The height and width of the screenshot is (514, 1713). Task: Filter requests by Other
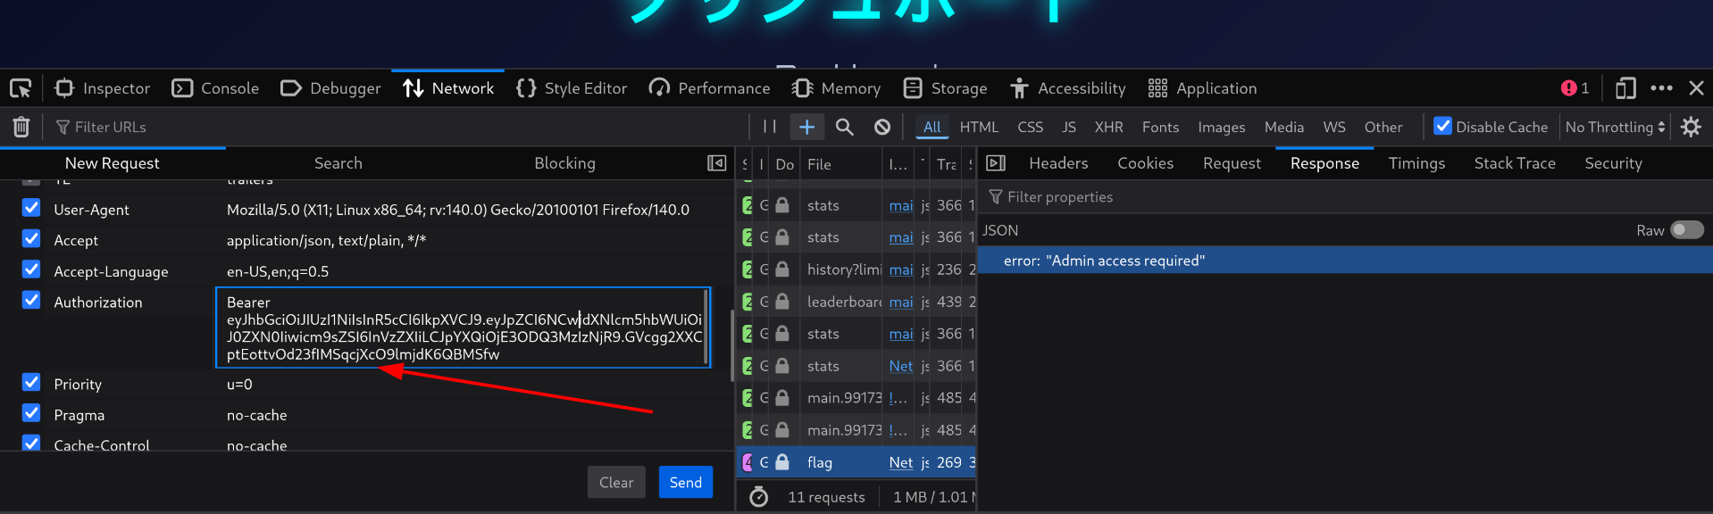tap(1383, 127)
